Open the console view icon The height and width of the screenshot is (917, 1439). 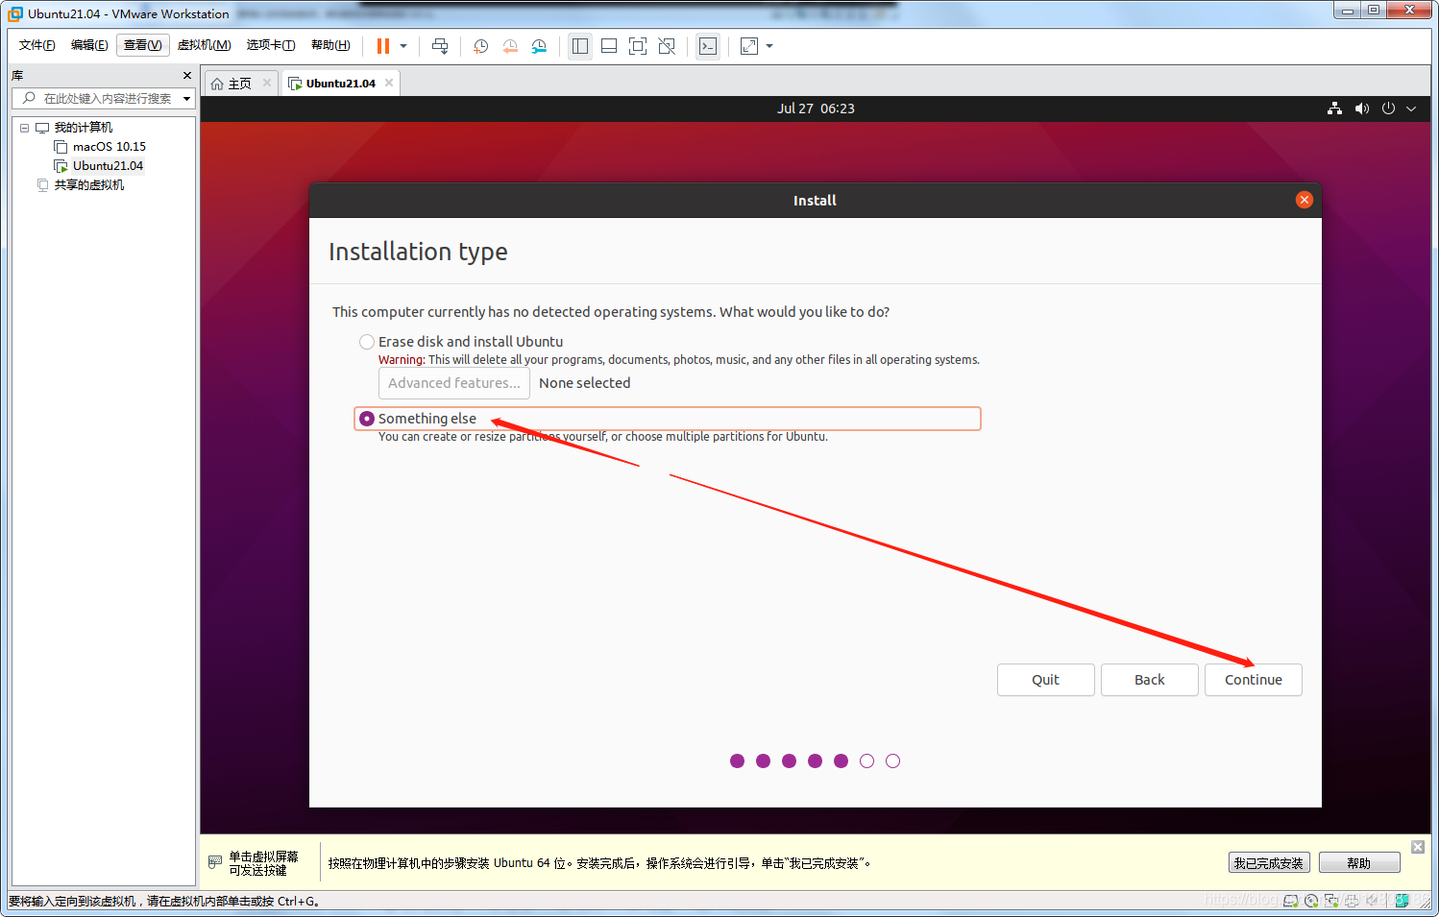coord(708,46)
